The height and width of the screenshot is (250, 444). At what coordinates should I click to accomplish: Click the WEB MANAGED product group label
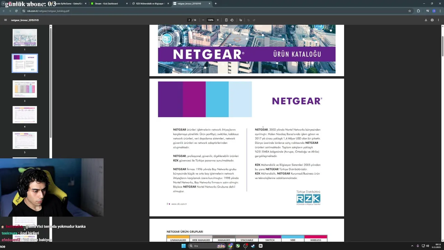click(x=201, y=240)
